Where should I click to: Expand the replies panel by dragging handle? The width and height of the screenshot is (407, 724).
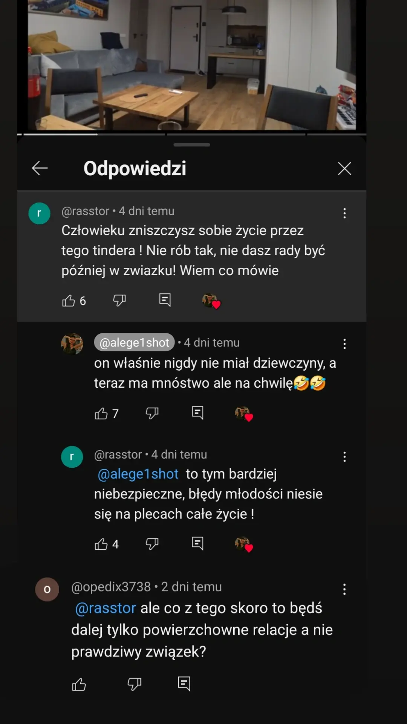click(191, 144)
